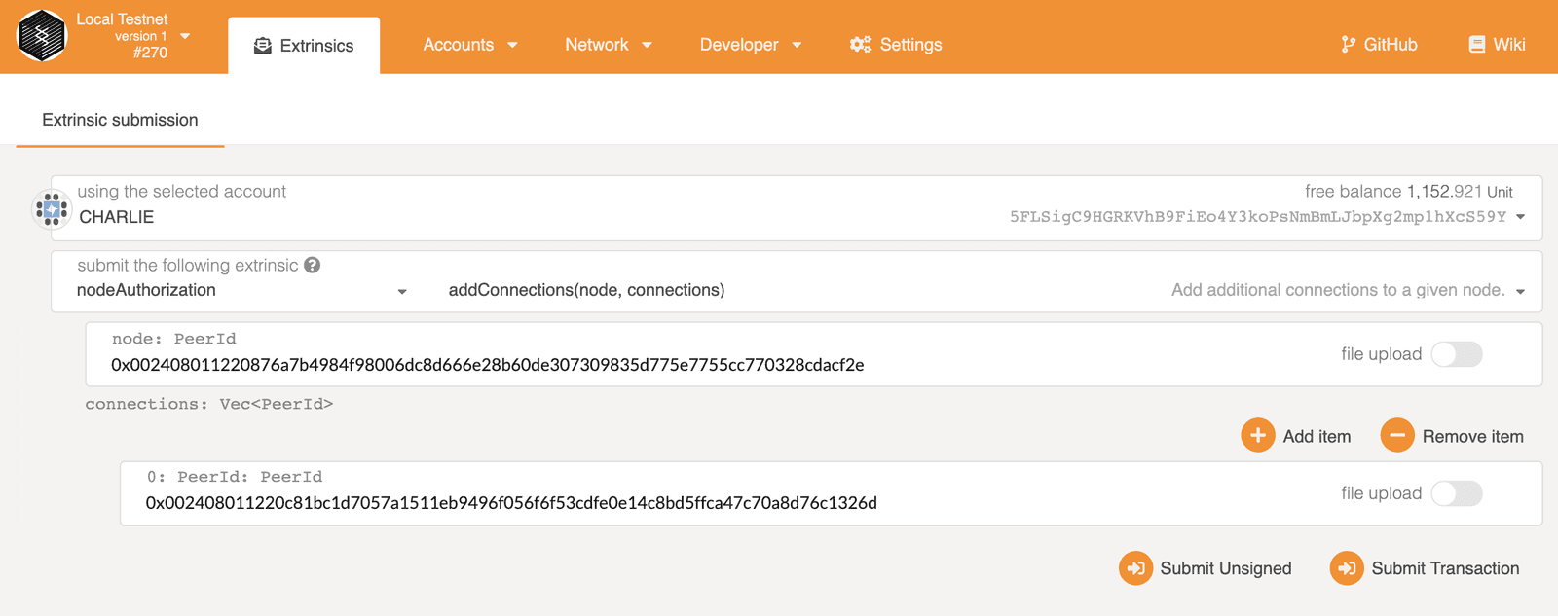The width and height of the screenshot is (1558, 616).
Task: Open the Accounts menu
Action: (469, 45)
